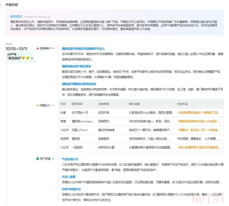Click the 10/05~10/11 date range marker

point(16,49)
